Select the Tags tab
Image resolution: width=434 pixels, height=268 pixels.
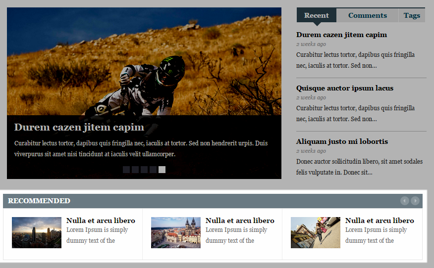coord(412,15)
